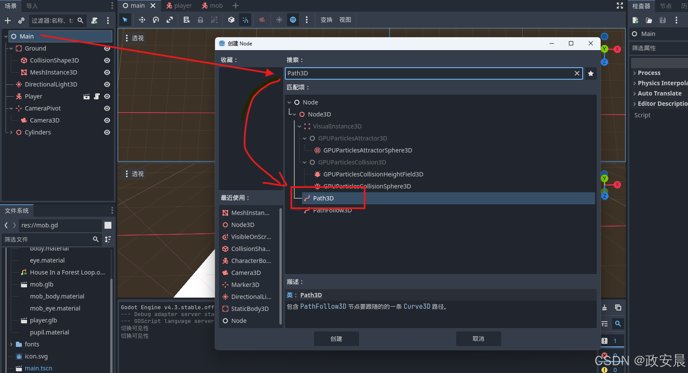
Task: Activate the Move Mode tool
Action: click(x=142, y=20)
